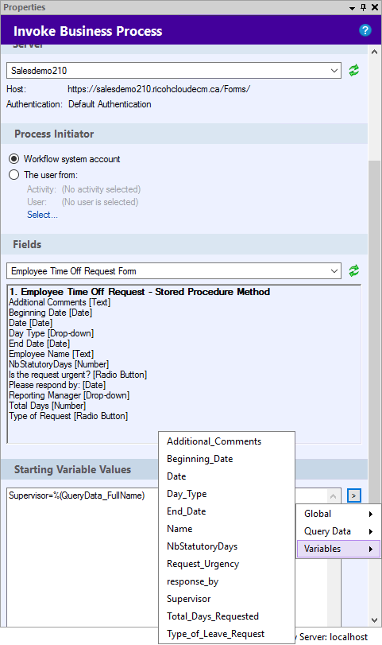This screenshot has width=382, height=645.
Task: Click the scroll up arrow of the pane
Action: coord(374,52)
